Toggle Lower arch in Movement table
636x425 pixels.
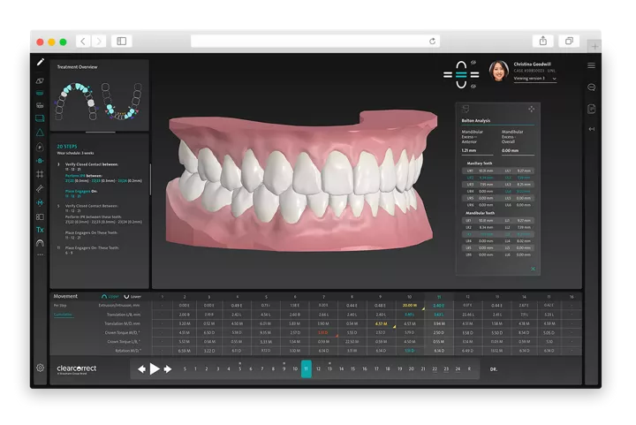click(134, 297)
